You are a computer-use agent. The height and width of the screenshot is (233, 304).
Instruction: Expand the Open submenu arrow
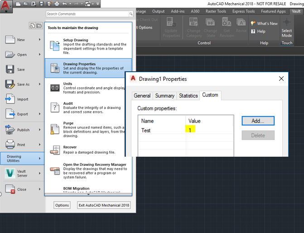40,55
